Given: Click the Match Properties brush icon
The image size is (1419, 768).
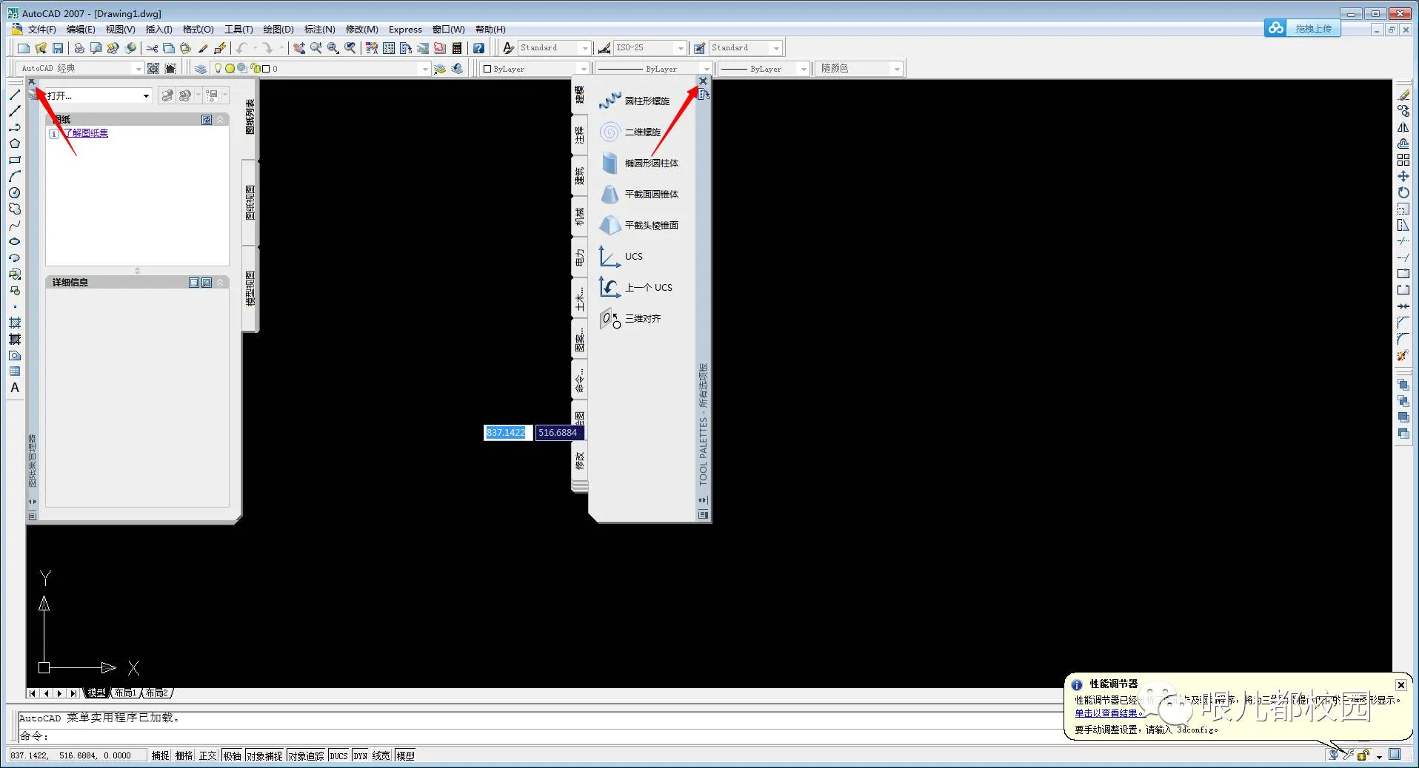Looking at the screenshot, I should (x=203, y=48).
